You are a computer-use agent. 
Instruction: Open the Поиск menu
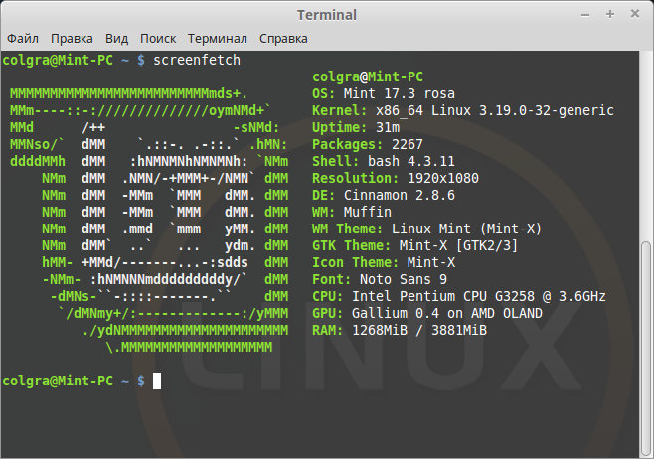click(158, 38)
